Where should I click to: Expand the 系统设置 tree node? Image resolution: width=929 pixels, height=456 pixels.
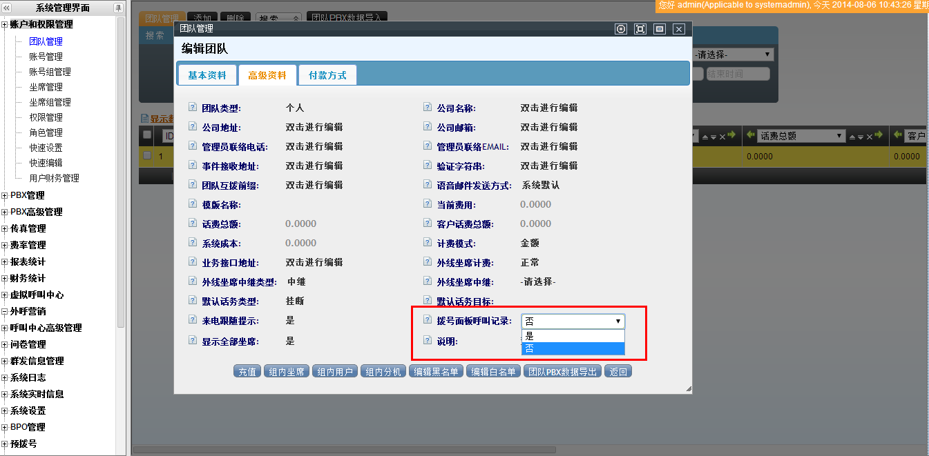(6, 410)
